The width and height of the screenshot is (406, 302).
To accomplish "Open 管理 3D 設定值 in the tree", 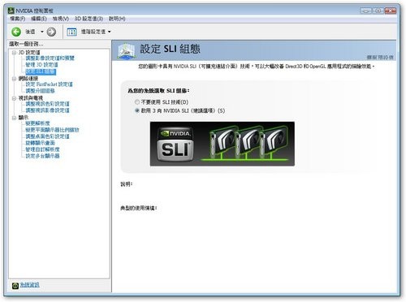I will (41, 65).
